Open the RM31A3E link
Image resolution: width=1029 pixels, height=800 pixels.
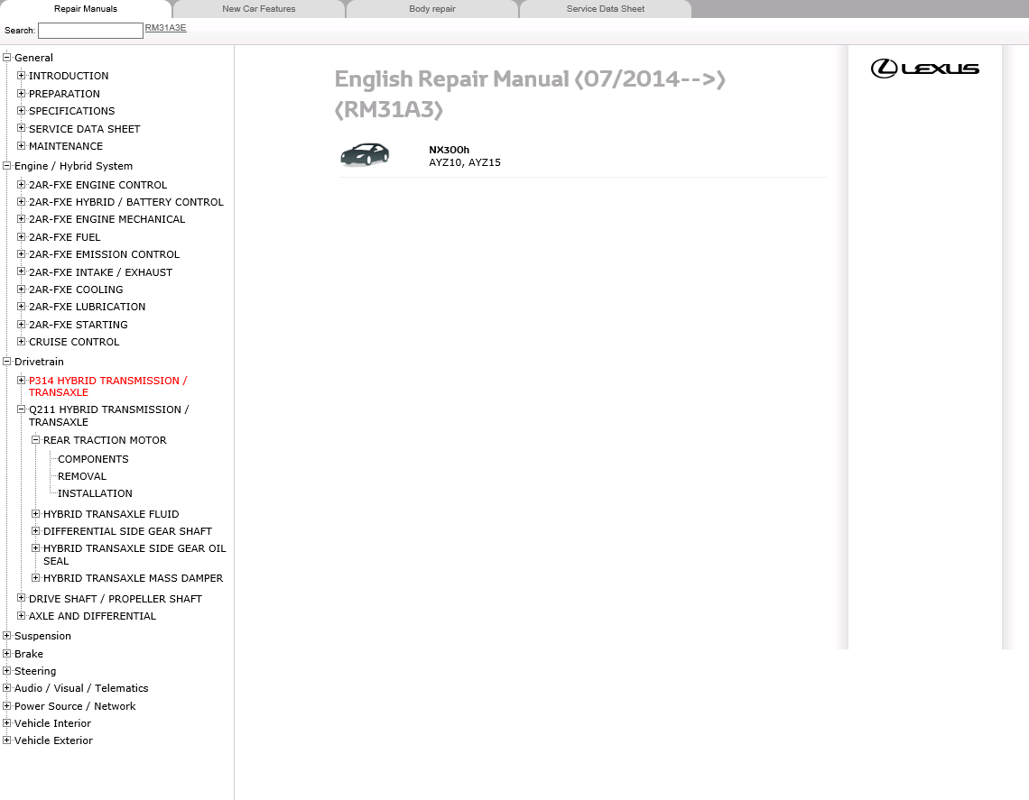[x=165, y=28]
